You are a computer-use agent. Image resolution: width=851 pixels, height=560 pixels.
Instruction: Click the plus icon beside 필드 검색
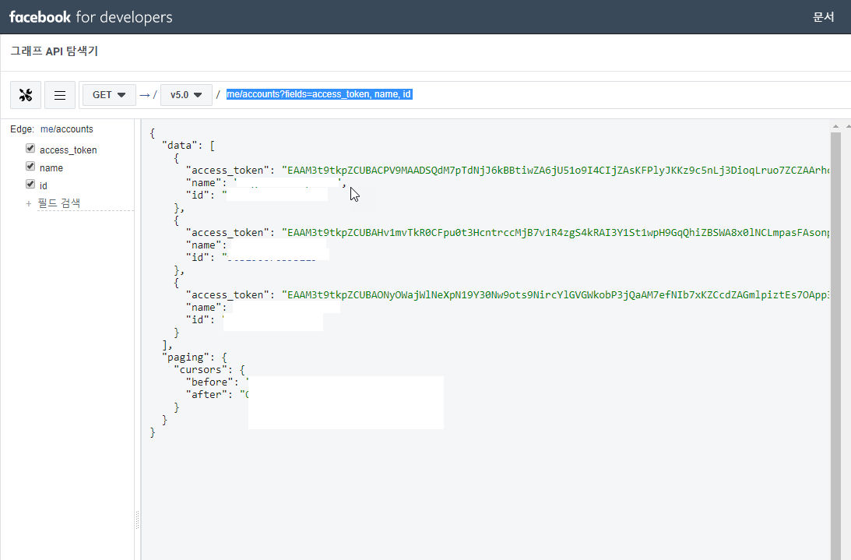29,204
